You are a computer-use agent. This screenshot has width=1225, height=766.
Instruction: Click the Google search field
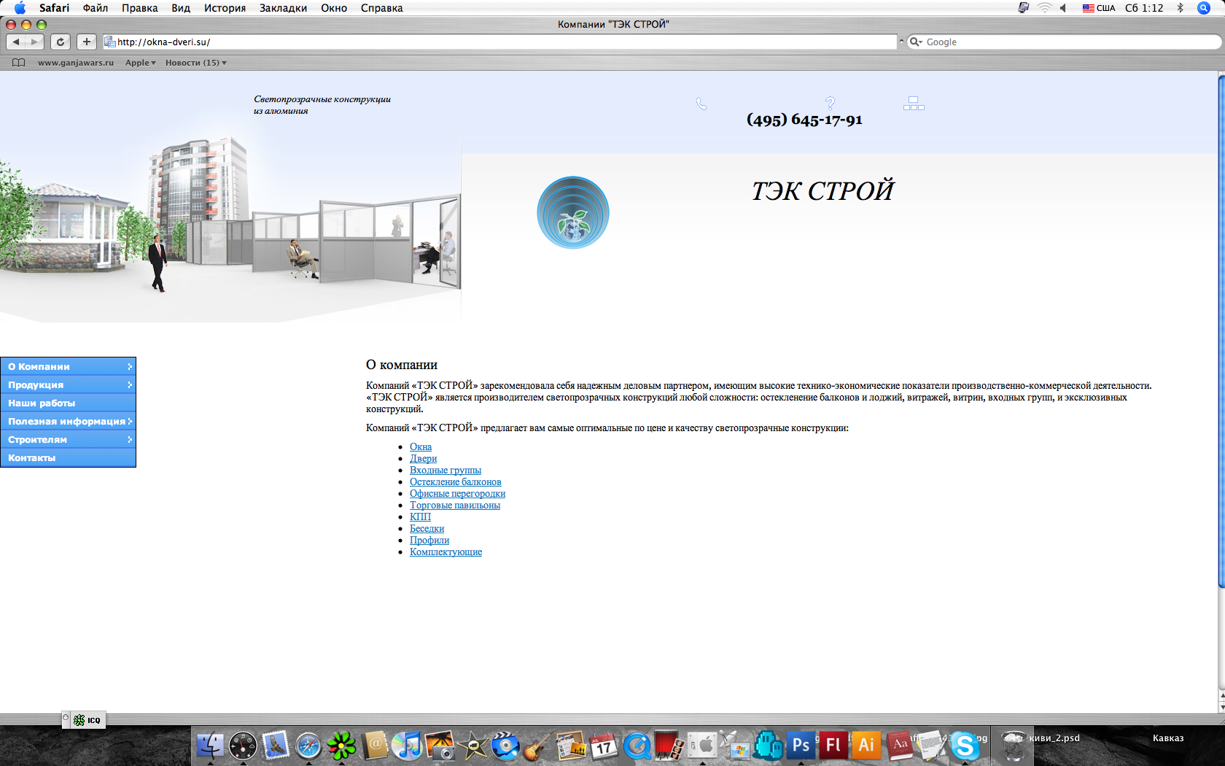click(x=1063, y=42)
